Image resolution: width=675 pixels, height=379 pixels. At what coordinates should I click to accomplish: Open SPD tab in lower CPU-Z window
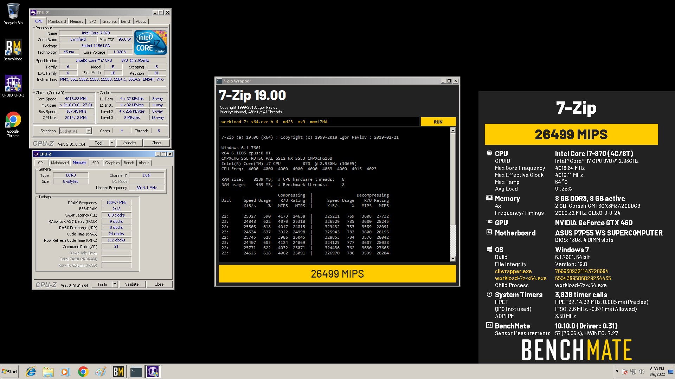(96, 163)
